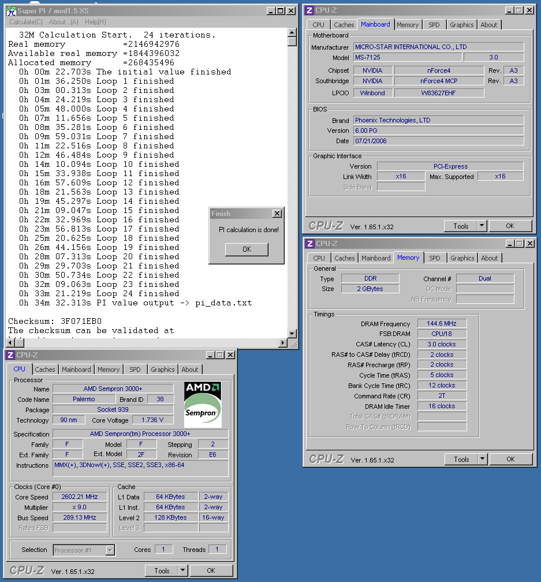The width and height of the screenshot is (541, 582).
Task: Select Mainboard tab in Memory window
Action: tap(376, 258)
